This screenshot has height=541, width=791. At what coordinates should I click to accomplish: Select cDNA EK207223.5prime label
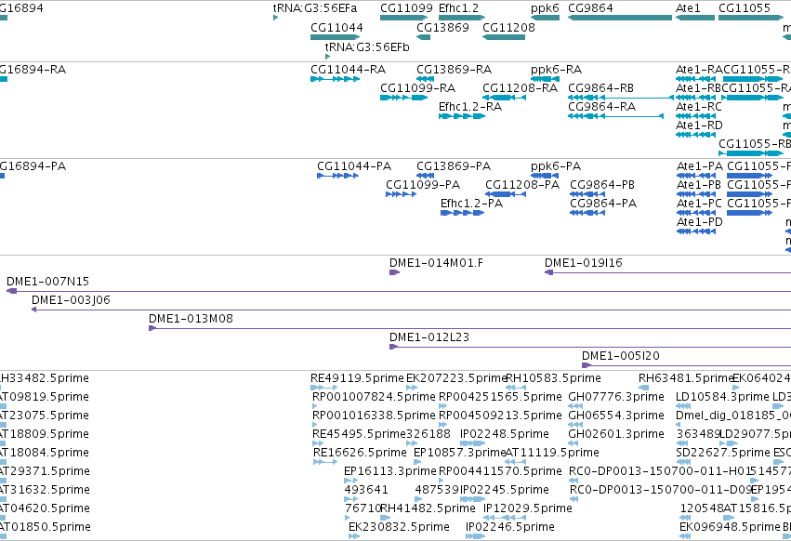coord(456,378)
